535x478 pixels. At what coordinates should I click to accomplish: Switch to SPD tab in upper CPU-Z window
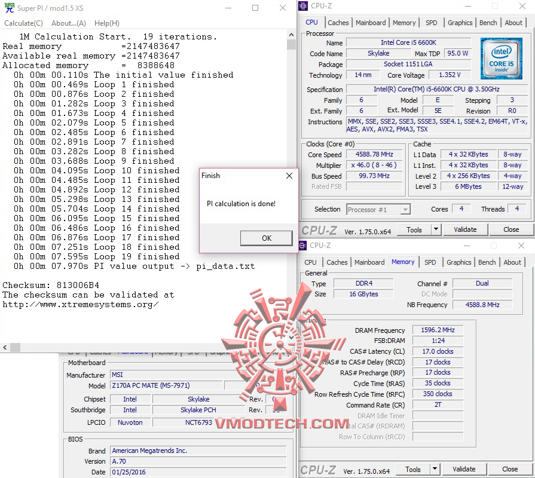tap(431, 23)
